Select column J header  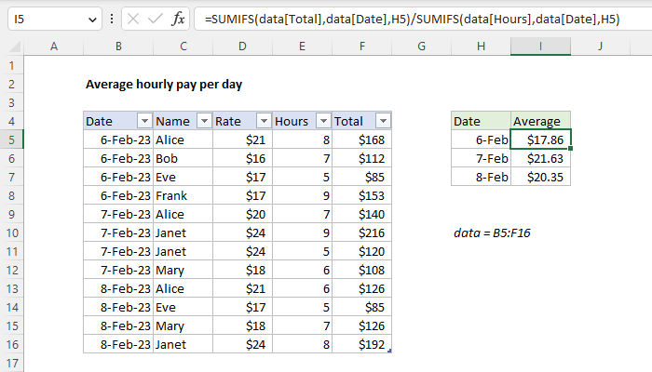(x=600, y=46)
